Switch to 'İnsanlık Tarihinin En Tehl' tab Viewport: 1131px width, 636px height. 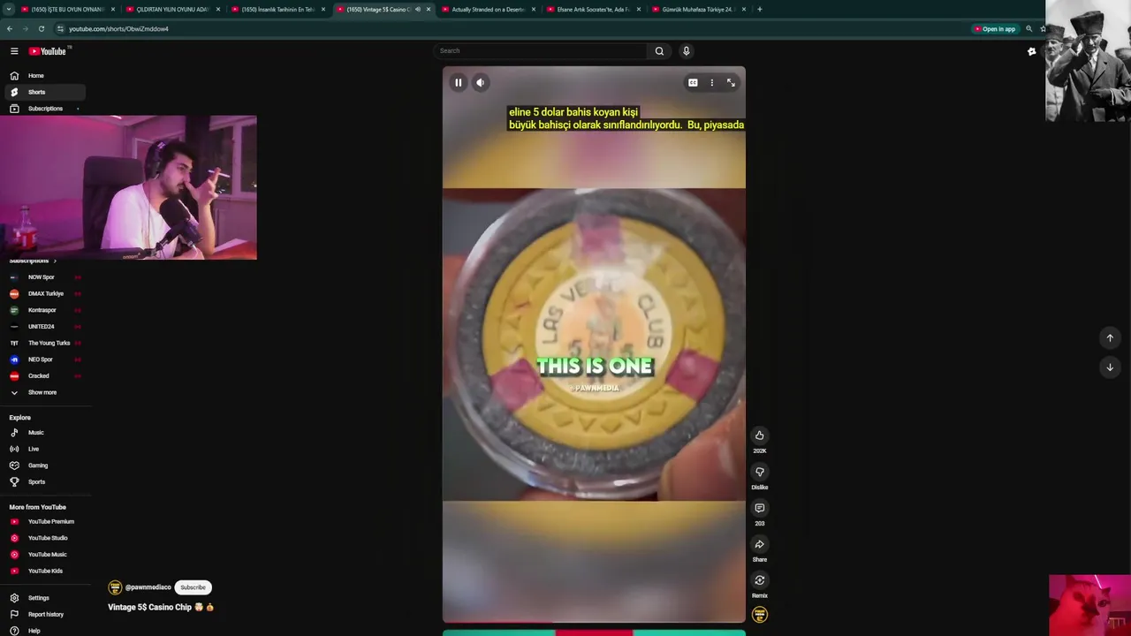(277, 9)
